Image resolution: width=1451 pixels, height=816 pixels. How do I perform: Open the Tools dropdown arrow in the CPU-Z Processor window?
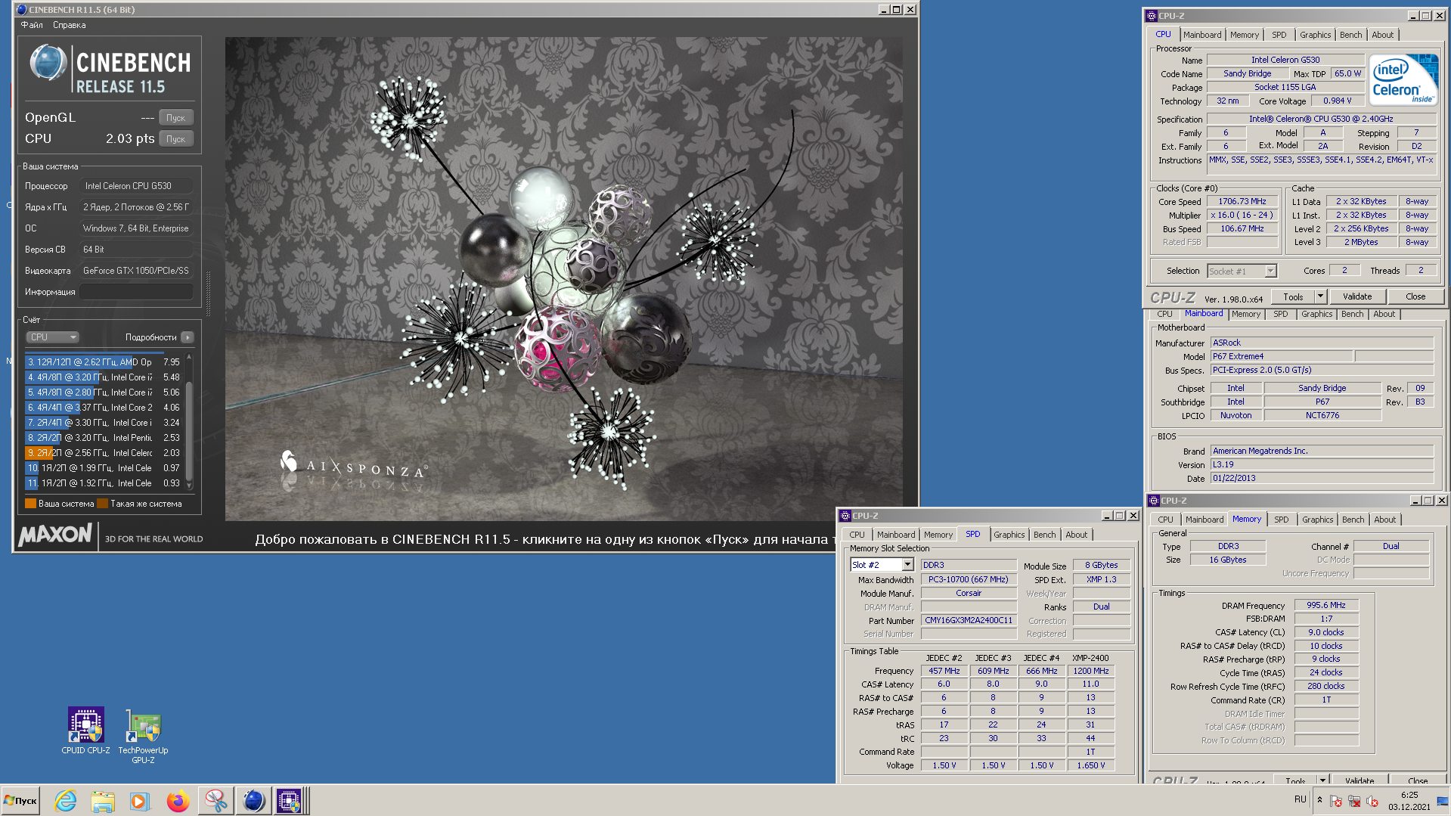tap(1321, 296)
